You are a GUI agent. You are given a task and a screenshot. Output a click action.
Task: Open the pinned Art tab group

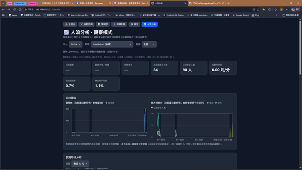pyautogui.click(x=10, y=4)
